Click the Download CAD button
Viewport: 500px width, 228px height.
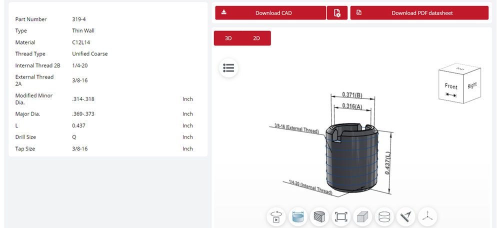point(270,13)
